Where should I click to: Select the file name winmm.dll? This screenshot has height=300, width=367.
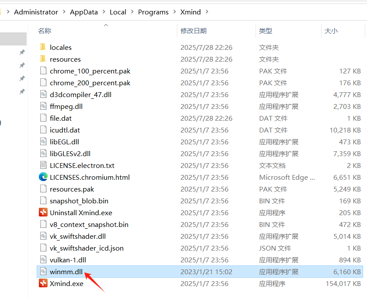(x=66, y=272)
